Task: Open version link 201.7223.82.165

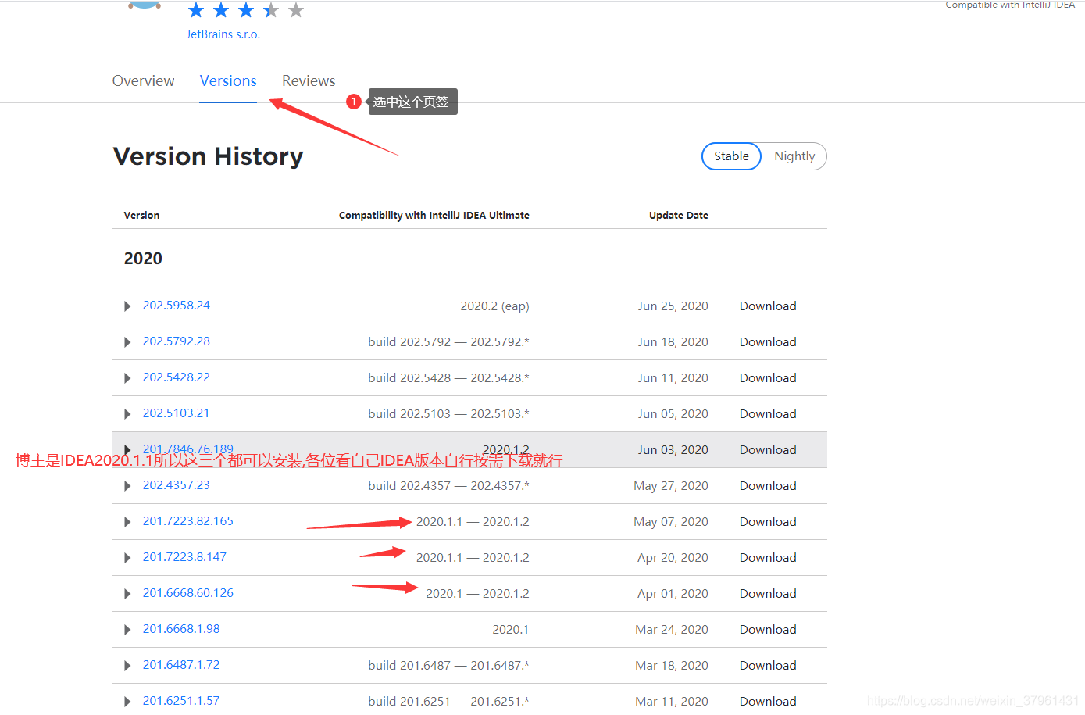Action: (x=188, y=521)
